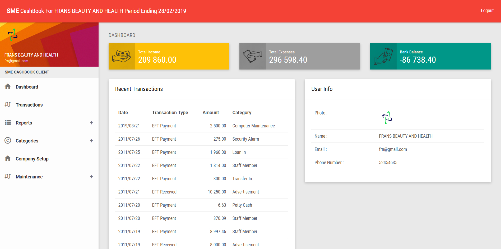Click the 8 997.46 amount cell

218,232
